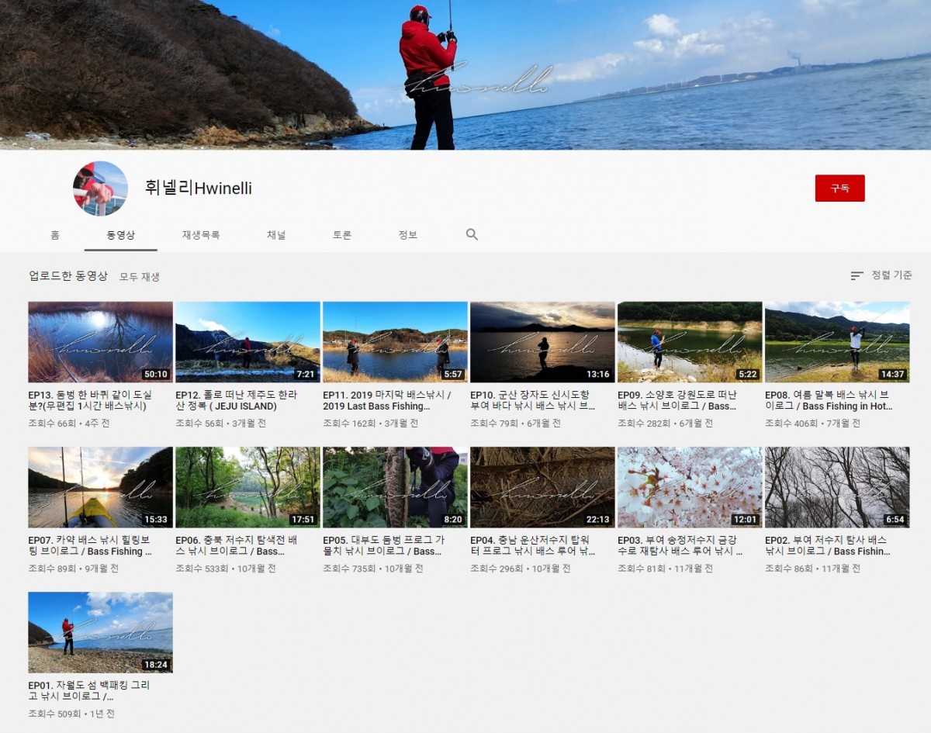This screenshot has width=931, height=733.
Task: Click the channel banner image
Action: 465,74
